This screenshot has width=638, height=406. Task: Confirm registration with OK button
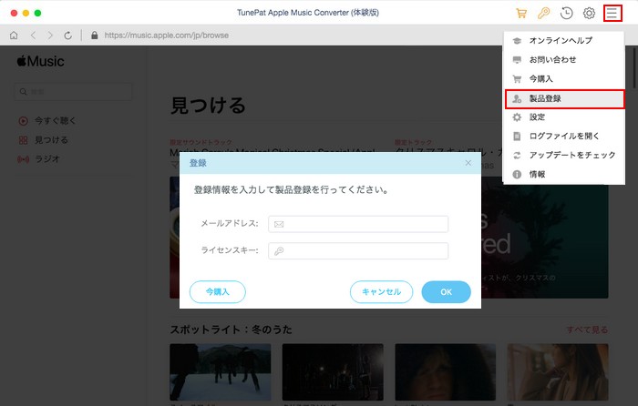tap(446, 292)
